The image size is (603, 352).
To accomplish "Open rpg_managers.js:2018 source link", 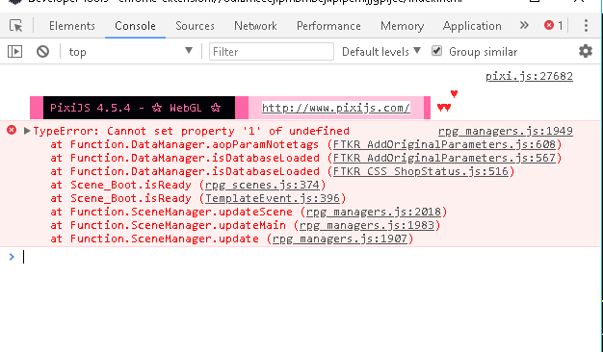I will [x=374, y=212].
